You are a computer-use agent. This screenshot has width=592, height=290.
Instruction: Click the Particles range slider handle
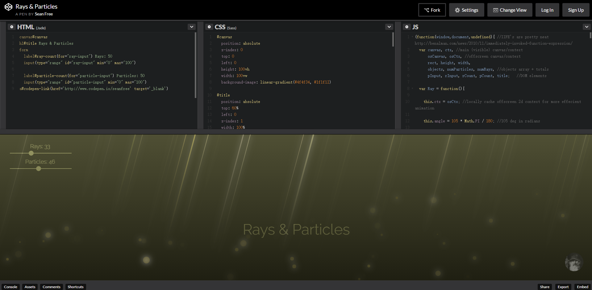[39, 169]
